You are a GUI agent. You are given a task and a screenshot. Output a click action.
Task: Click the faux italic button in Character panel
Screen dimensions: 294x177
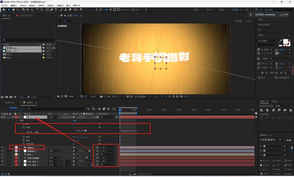pyautogui.click(x=267, y=73)
